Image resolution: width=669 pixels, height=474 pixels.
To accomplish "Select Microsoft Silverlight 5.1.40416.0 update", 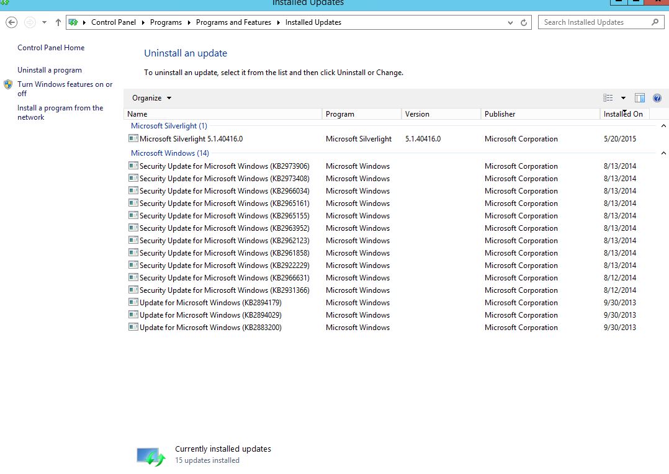I will pyautogui.click(x=191, y=138).
